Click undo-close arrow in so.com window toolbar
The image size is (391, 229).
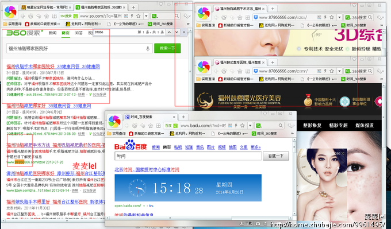pyautogui.click(x=39, y=16)
